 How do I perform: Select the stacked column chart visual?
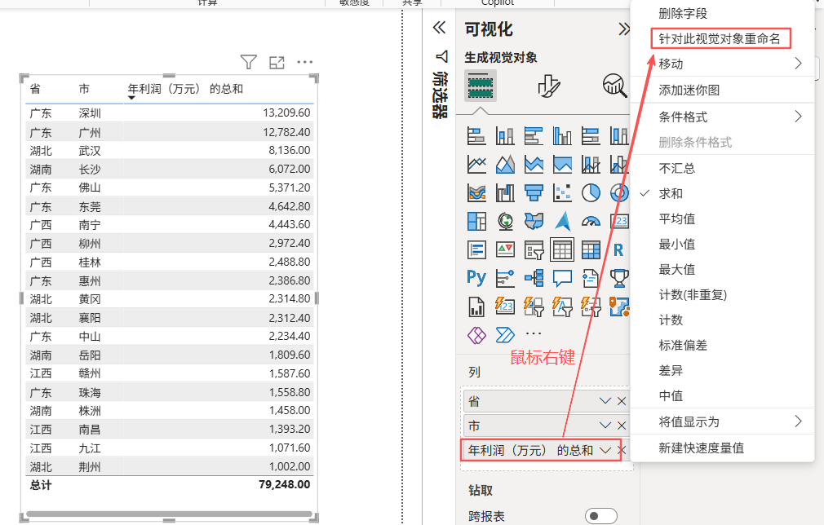click(505, 136)
